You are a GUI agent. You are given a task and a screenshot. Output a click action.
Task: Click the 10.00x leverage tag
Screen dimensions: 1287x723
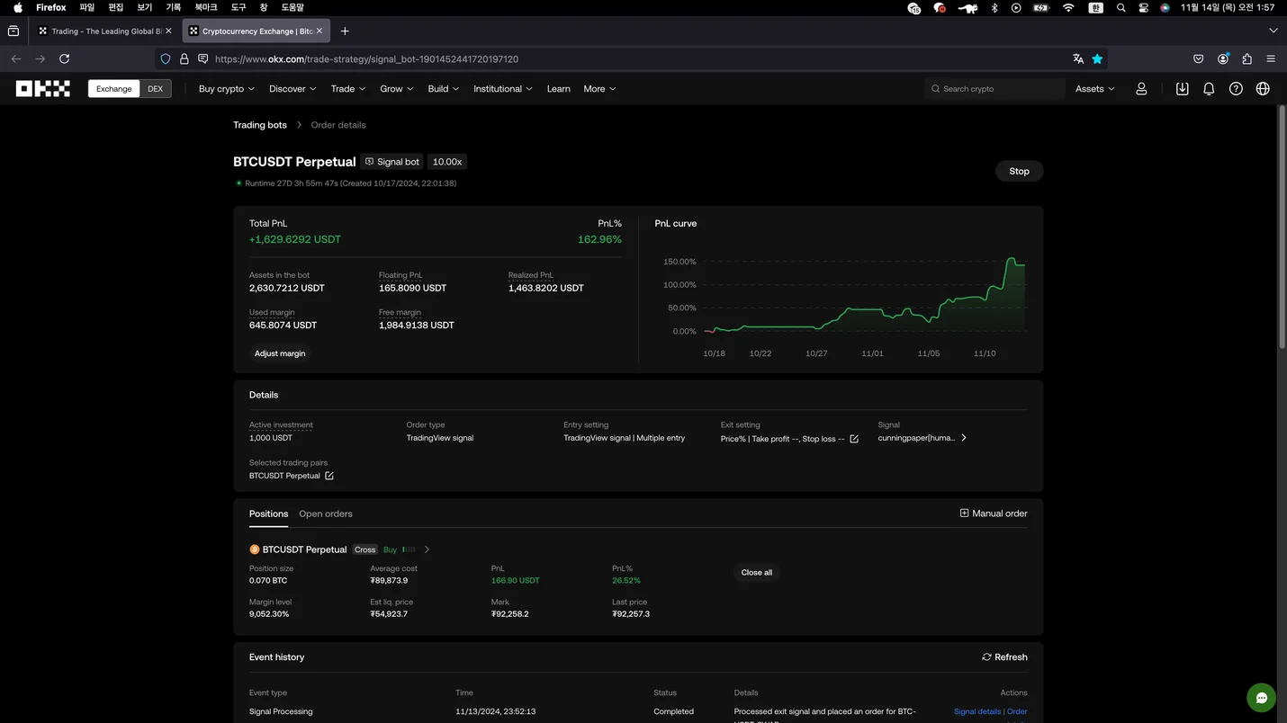(447, 162)
